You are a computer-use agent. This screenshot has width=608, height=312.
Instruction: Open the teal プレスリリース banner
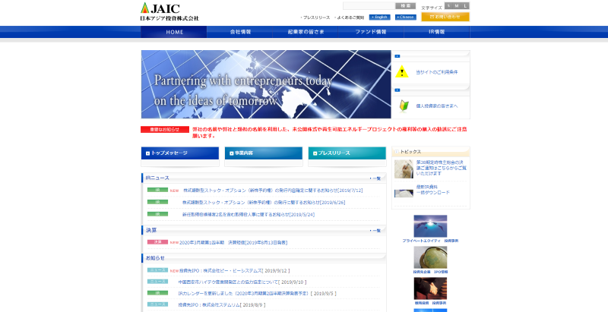[347, 153]
